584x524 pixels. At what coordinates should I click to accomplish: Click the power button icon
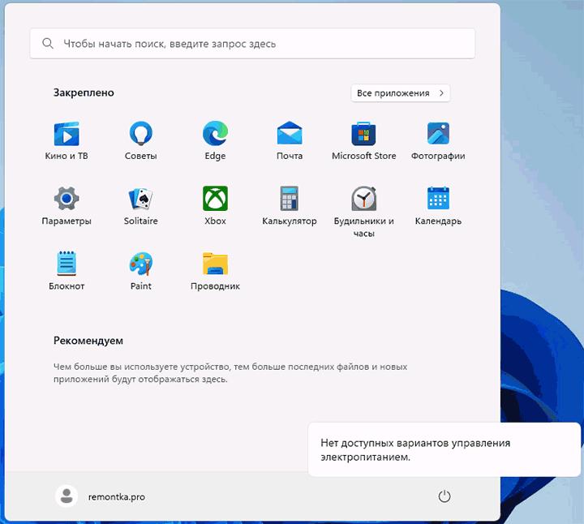pos(444,496)
